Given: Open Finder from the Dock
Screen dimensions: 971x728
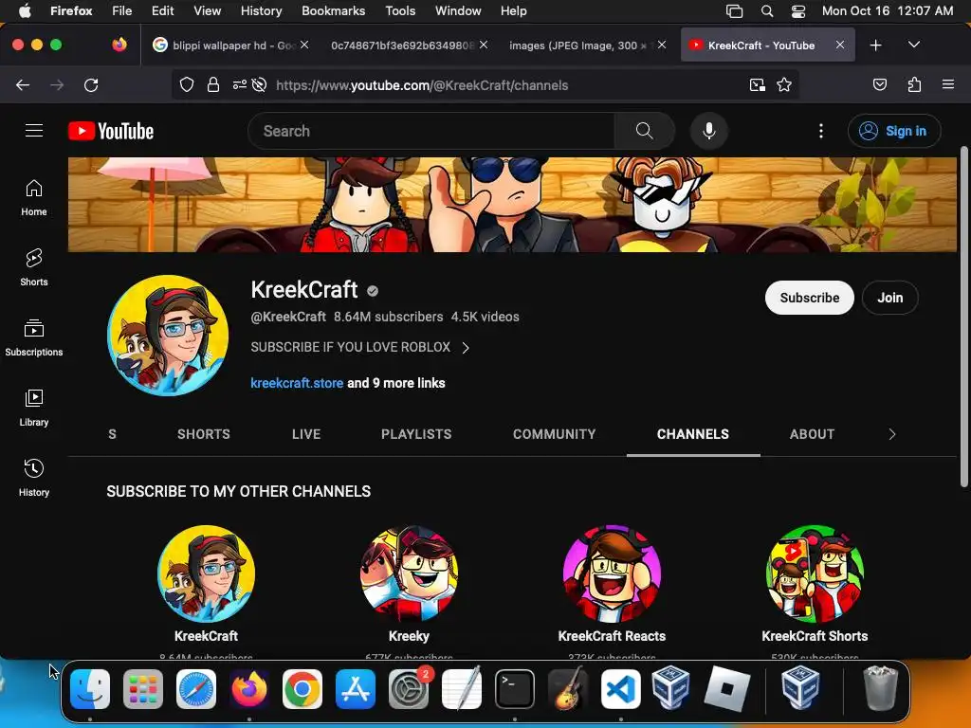Looking at the screenshot, I should point(90,689).
